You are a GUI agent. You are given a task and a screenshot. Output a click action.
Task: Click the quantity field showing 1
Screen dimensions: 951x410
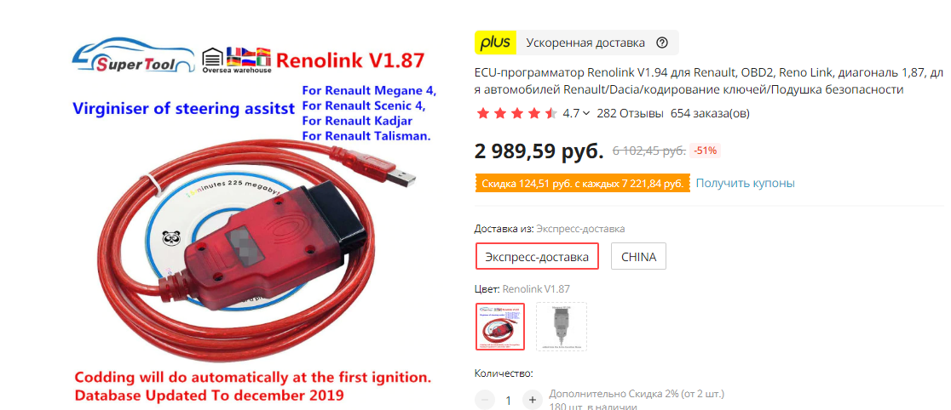(x=508, y=401)
